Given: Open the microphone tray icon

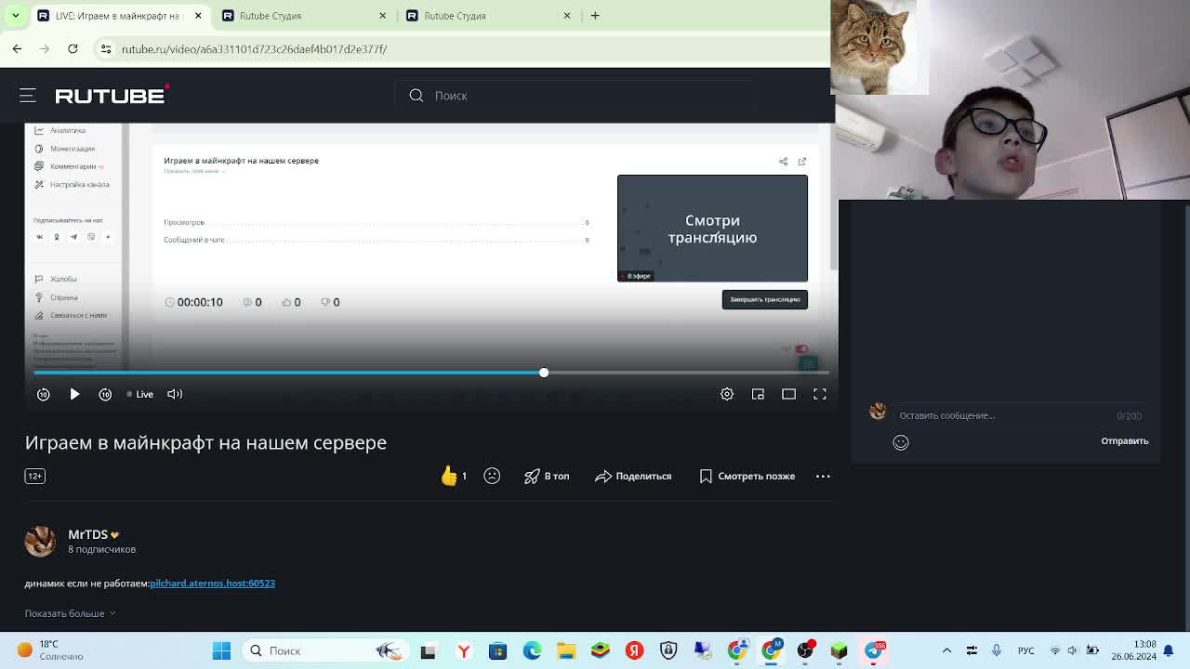Looking at the screenshot, I should (997, 650).
